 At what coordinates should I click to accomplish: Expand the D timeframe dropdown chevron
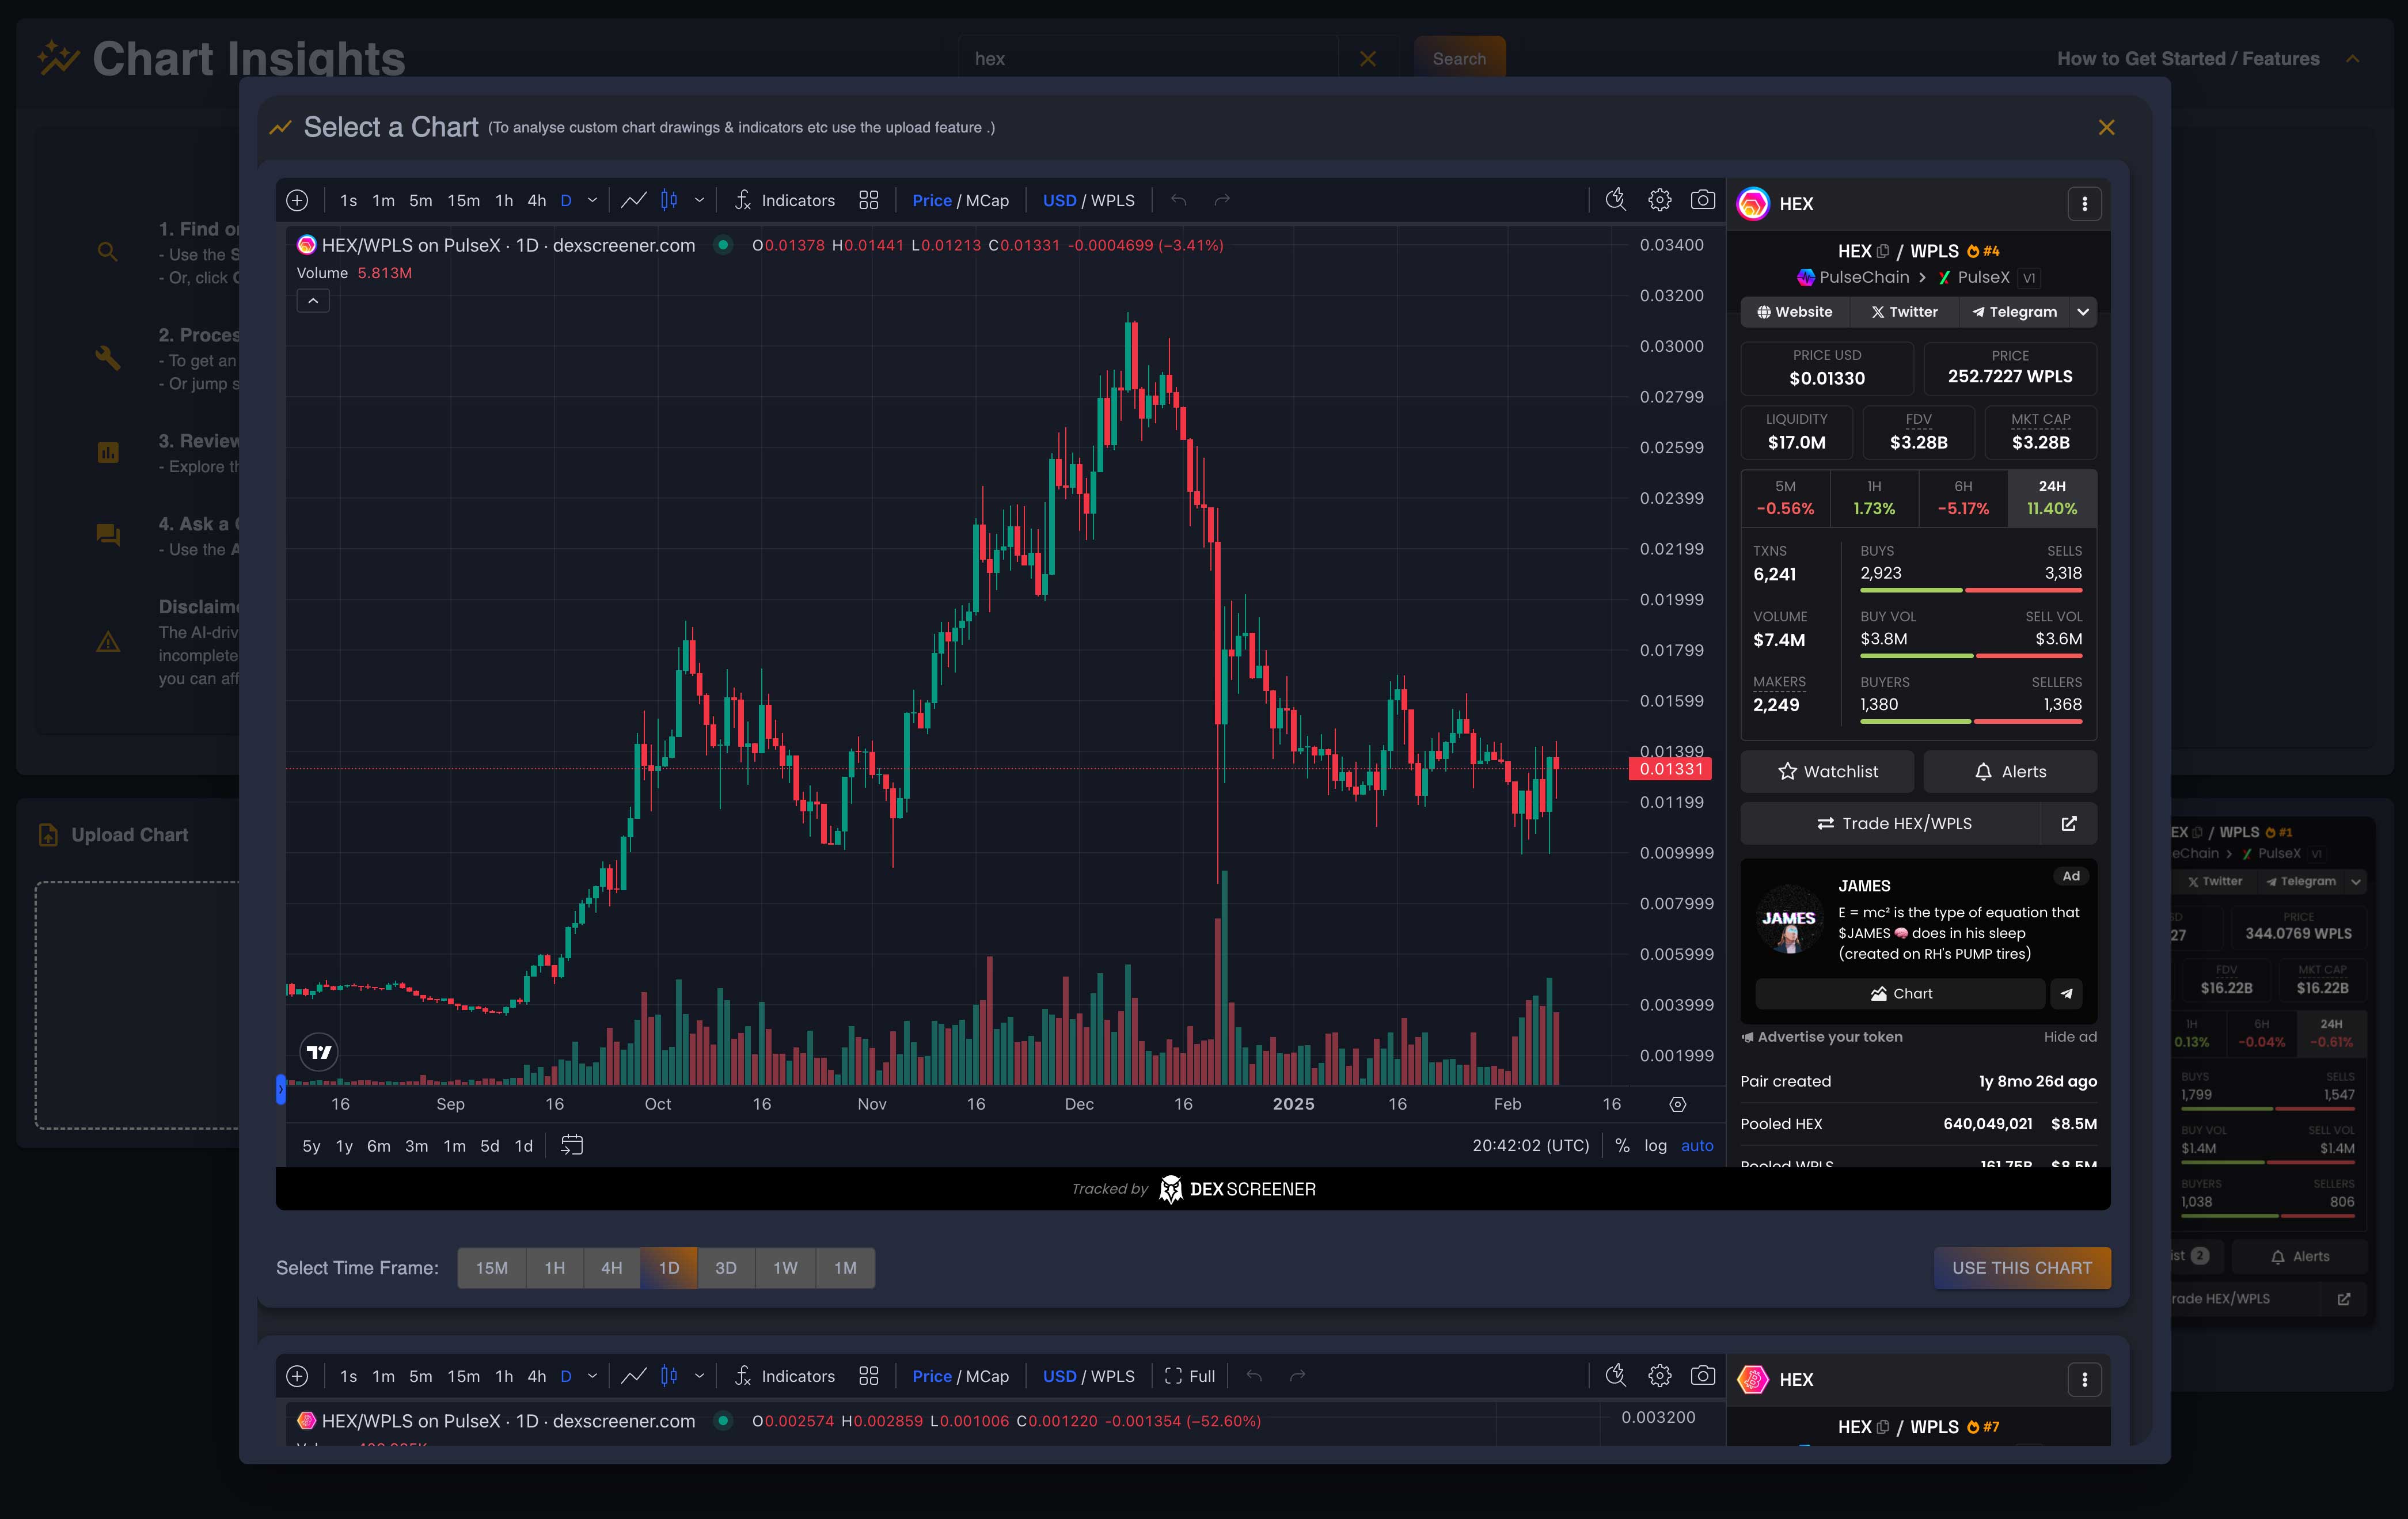592,200
